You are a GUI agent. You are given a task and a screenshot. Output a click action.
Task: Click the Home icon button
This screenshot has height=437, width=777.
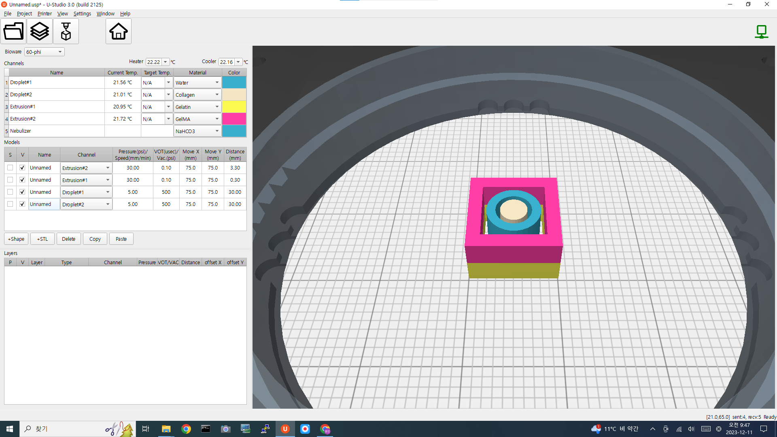(x=118, y=31)
